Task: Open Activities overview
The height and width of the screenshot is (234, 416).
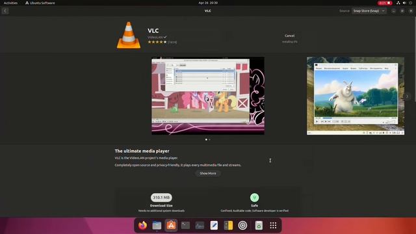Action: (x=10, y=3)
